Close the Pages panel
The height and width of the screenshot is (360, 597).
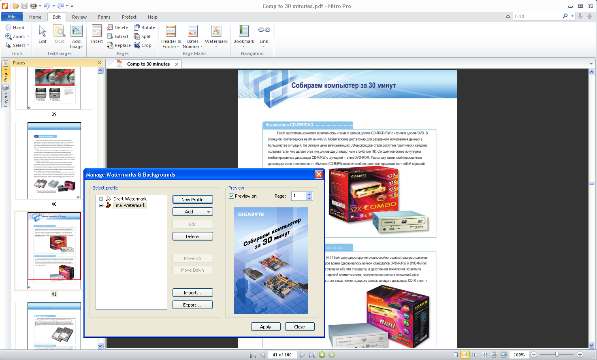[100, 62]
